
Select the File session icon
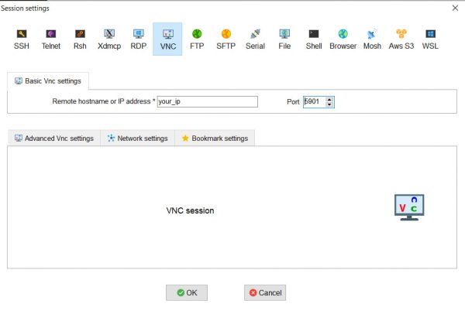[284, 39]
